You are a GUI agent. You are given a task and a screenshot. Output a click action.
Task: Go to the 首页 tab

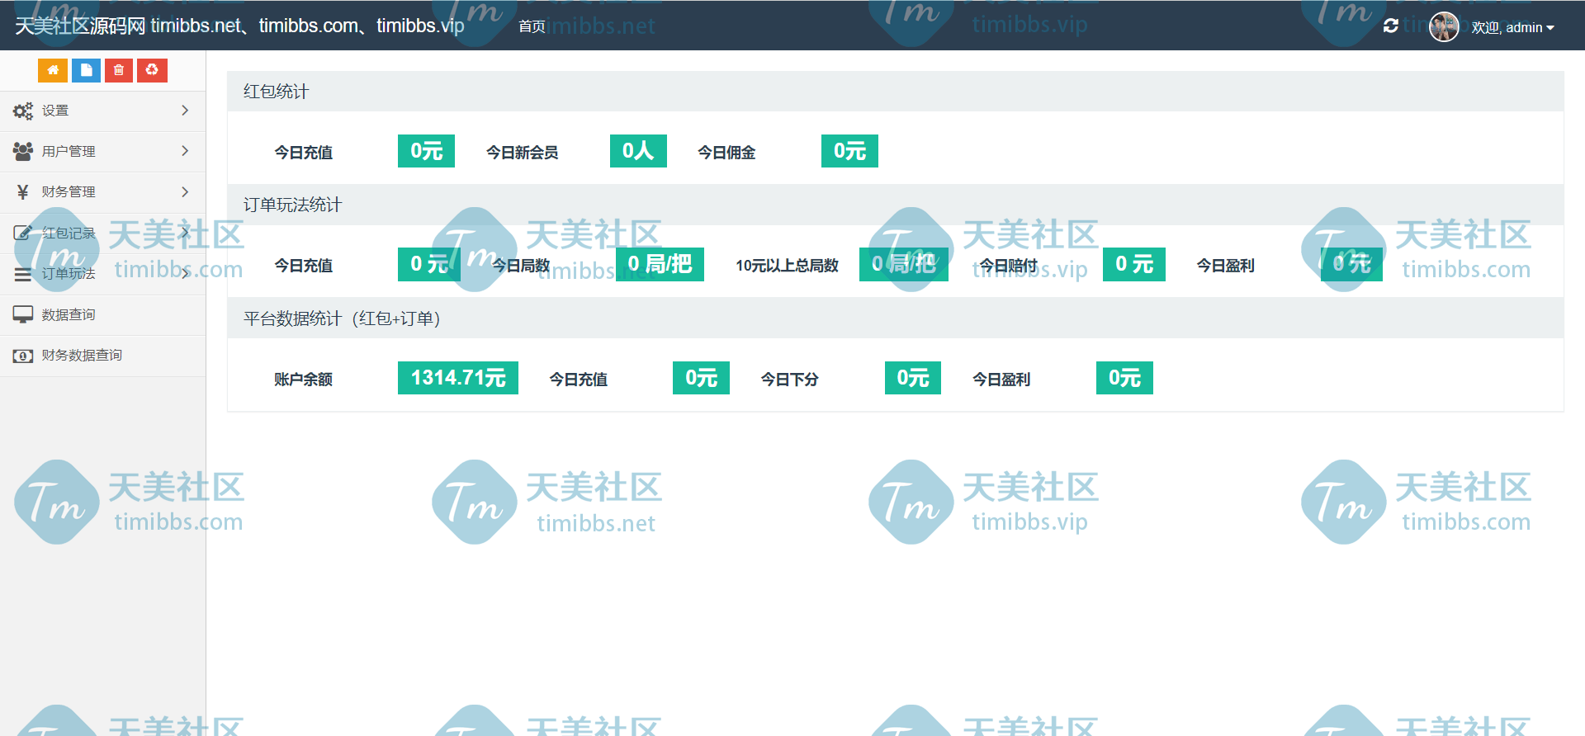click(x=532, y=26)
